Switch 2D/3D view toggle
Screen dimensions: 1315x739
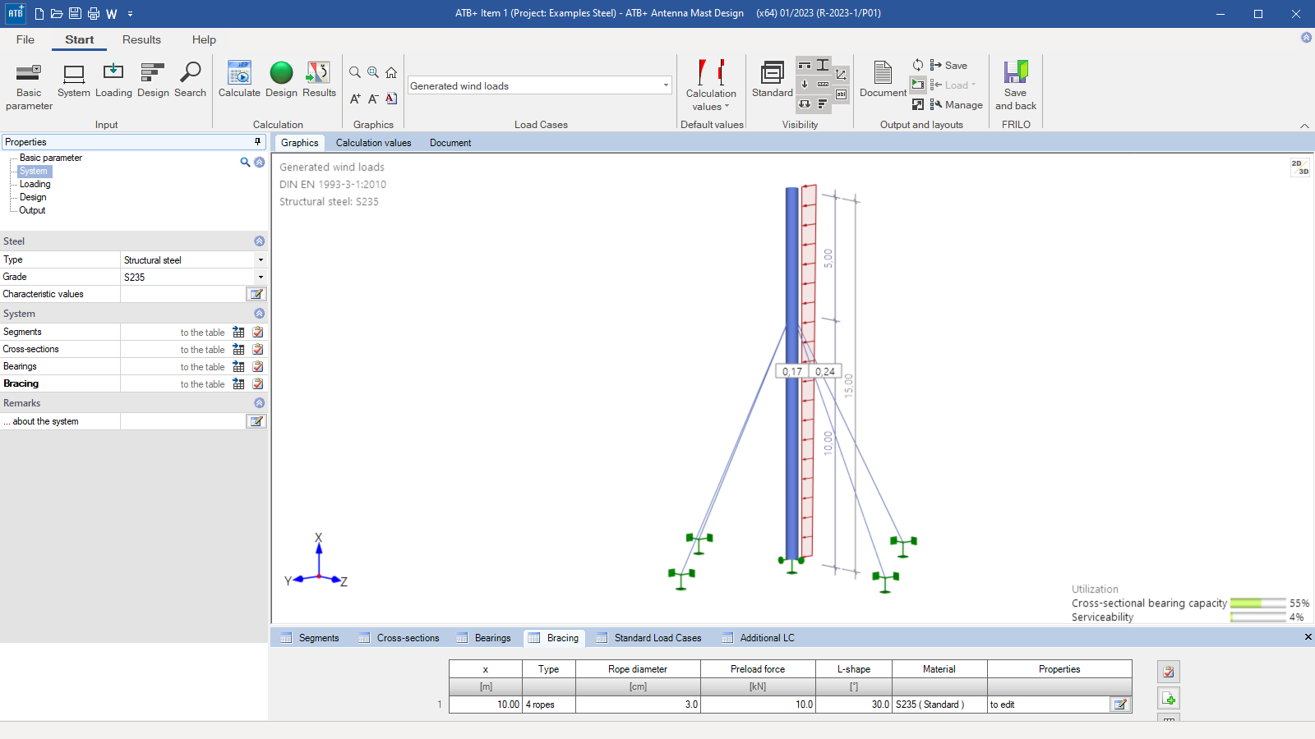[x=1300, y=168]
